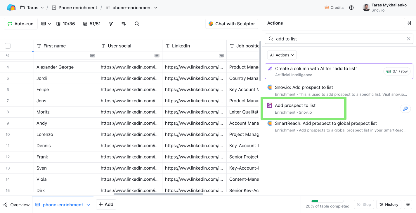The height and width of the screenshot is (213, 416).
Task: Click the home logo icon at top left
Action: (x=11, y=8)
